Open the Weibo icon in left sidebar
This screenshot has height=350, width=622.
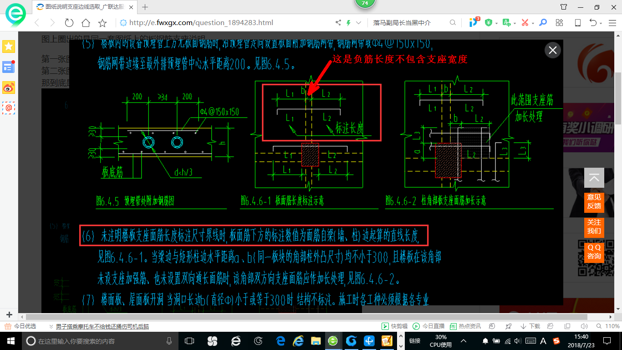click(x=9, y=87)
